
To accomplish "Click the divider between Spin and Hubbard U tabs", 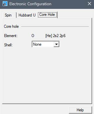I will pos(16,15).
